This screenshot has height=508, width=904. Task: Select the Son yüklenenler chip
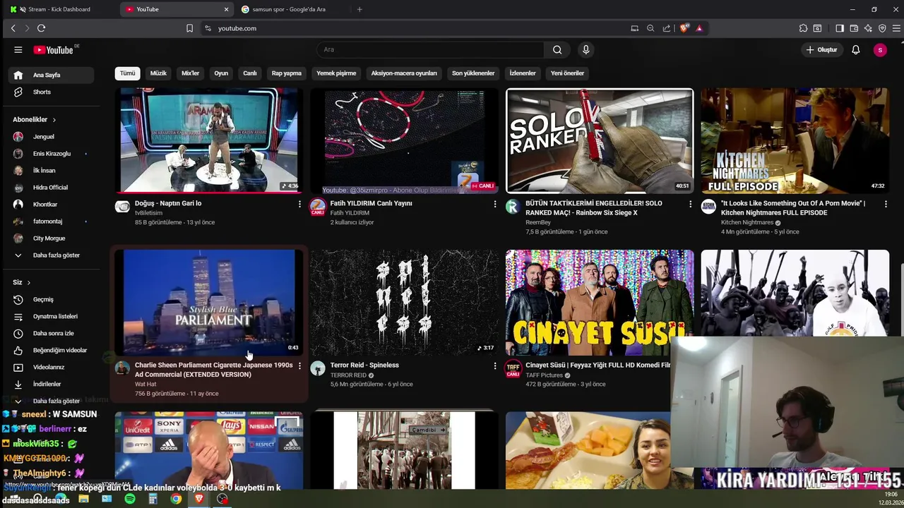473,73
